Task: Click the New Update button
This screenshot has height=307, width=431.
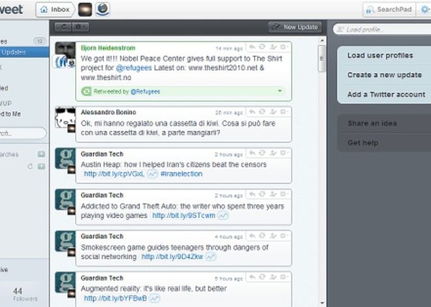Action: pyautogui.click(x=295, y=27)
